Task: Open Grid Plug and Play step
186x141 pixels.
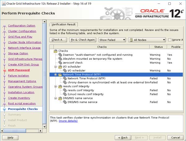Action: (x=20, y=37)
